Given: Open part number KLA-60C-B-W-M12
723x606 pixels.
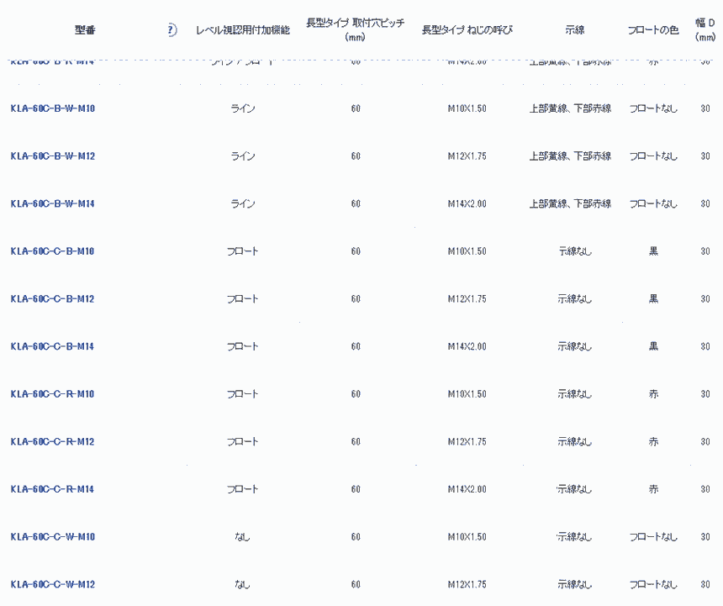Looking at the screenshot, I should [52, 156].
